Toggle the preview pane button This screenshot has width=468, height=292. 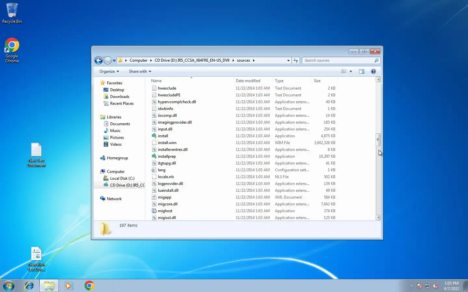pyautogui.click(x=362, y=71)
